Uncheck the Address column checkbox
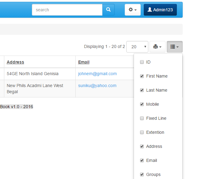 pyautogui.click(x=142, y=146)
